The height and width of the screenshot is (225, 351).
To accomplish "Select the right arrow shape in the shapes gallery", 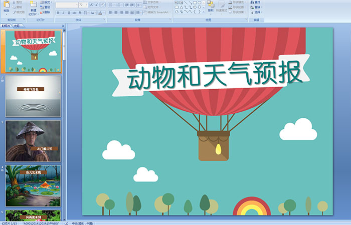I will [x=195, y=8].
